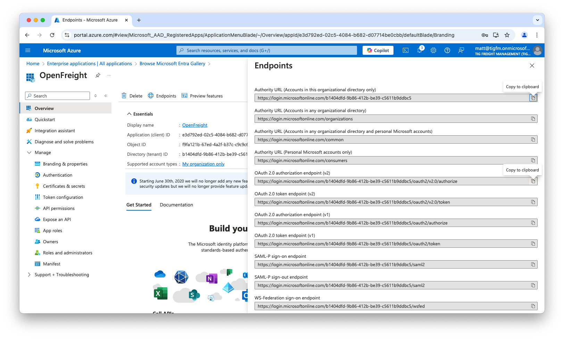
Task: Collapse the Essentials section
Action: click(x=140, y=114)
